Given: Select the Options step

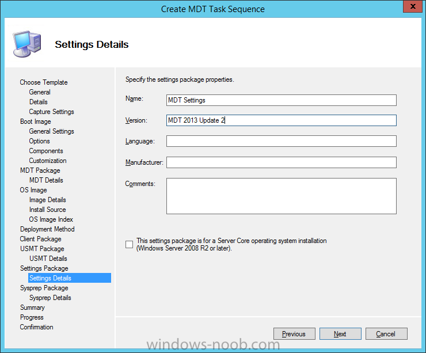Looking at the screenshot, I should (x=39, y=141).
